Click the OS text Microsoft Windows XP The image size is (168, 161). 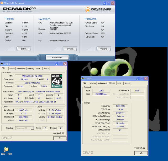(59, 41)
